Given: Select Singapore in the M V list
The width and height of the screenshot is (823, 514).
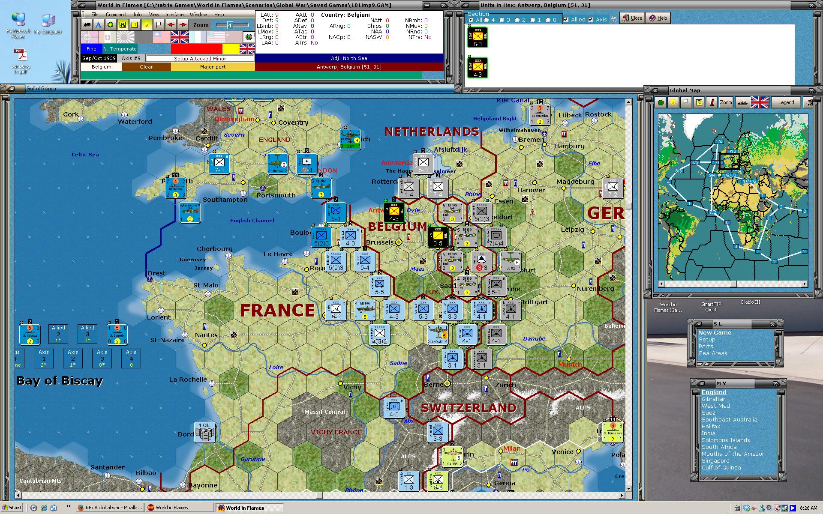Looking at the screenshot, I should [715, 461].
